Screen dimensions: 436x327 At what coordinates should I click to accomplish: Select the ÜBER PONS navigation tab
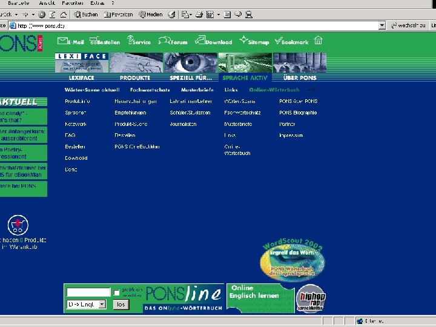click(x=300, y=78)
